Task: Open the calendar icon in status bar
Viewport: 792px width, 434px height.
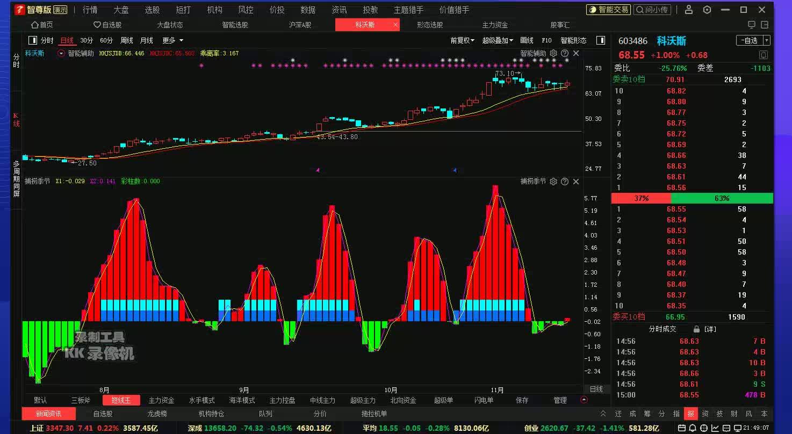Action: pyautogui.click(x=681, y=428)
